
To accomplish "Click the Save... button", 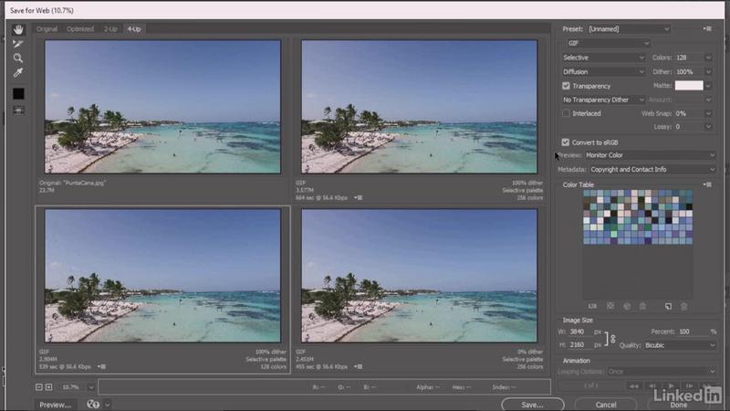I will coord(533,405).
